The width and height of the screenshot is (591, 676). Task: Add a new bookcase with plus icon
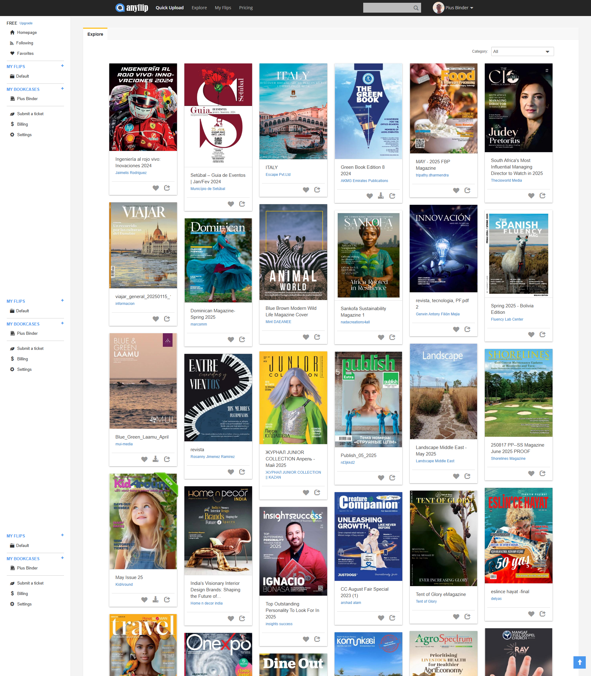click(x=62, y=89)
